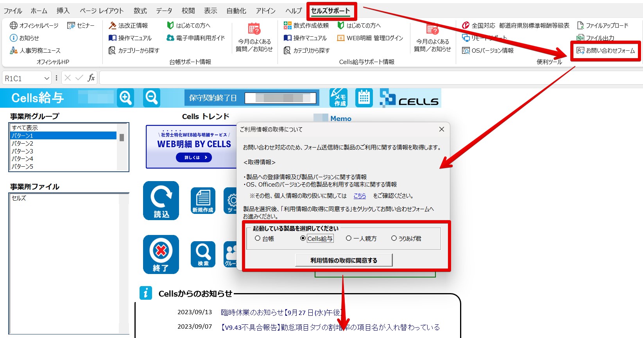The height and width of the screenshot is (338, 643).
Task: Select すべて表示 in 事業所グループ
Action: click(x=63, y=128)
